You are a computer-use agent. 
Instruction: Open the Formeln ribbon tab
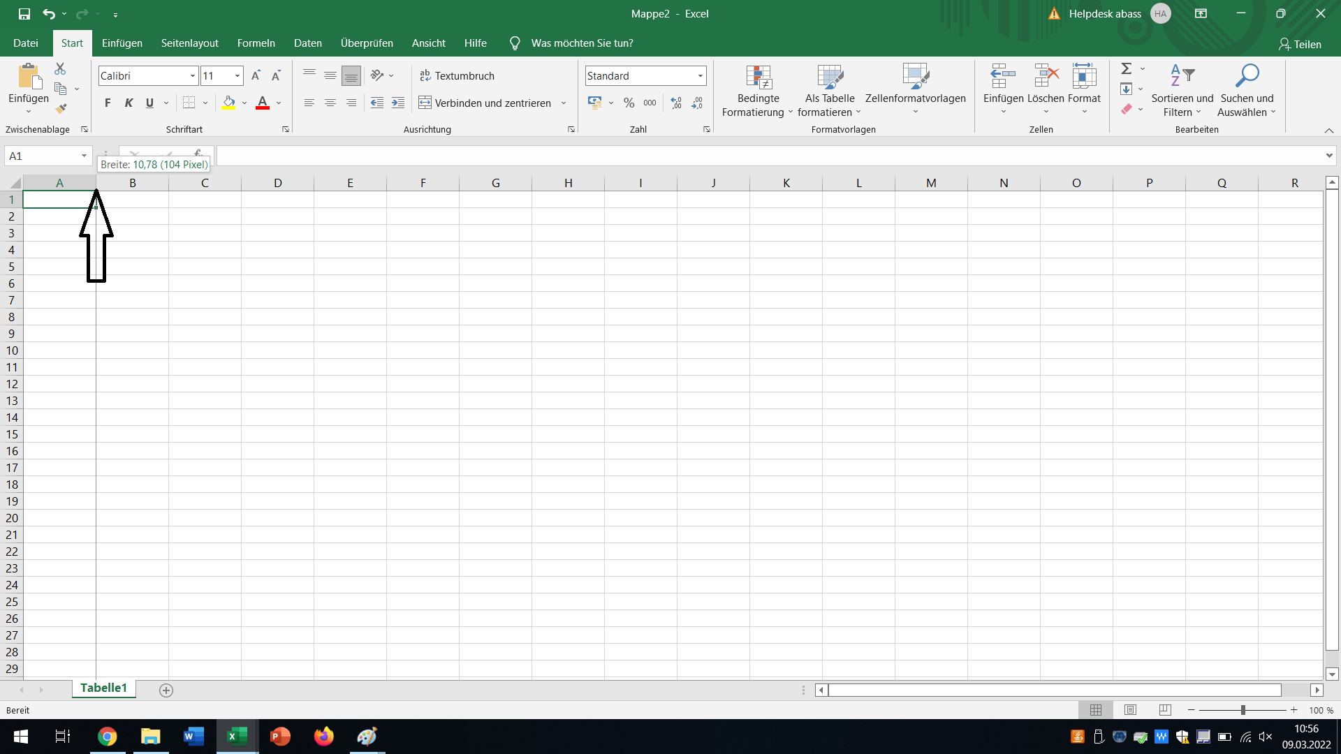256,43
